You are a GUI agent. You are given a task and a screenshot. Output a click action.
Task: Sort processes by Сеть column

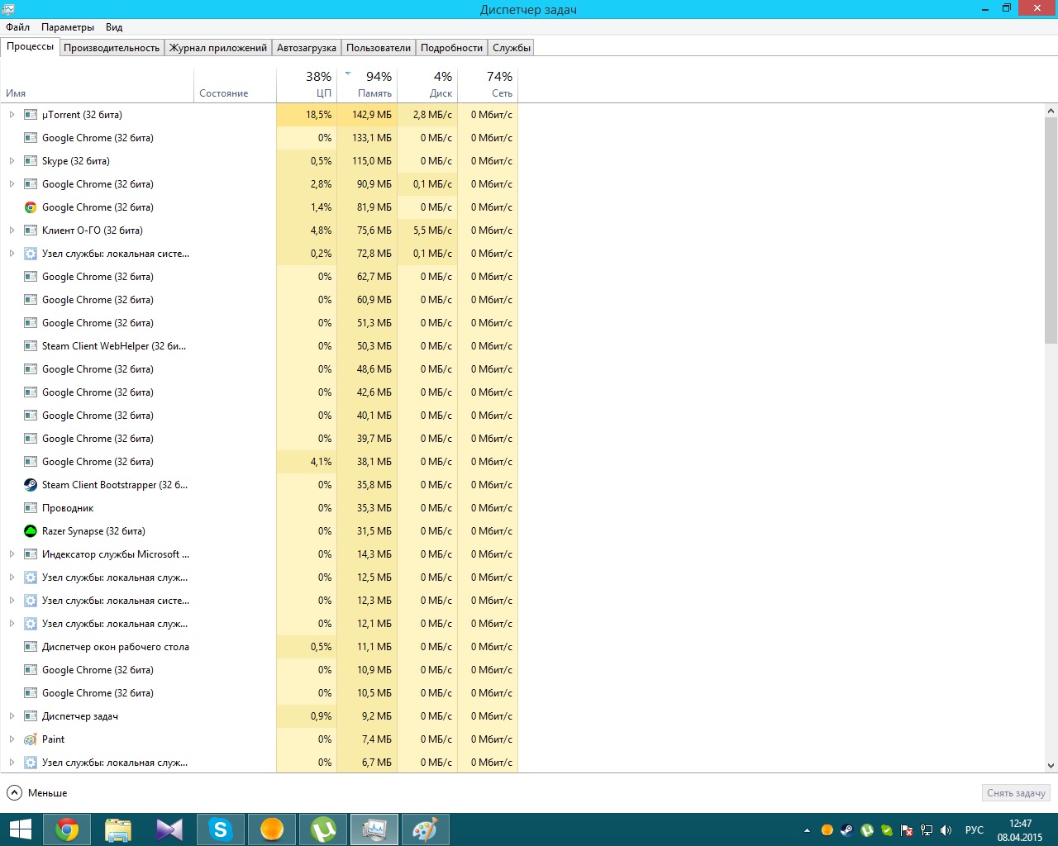[x=488, y=84]
